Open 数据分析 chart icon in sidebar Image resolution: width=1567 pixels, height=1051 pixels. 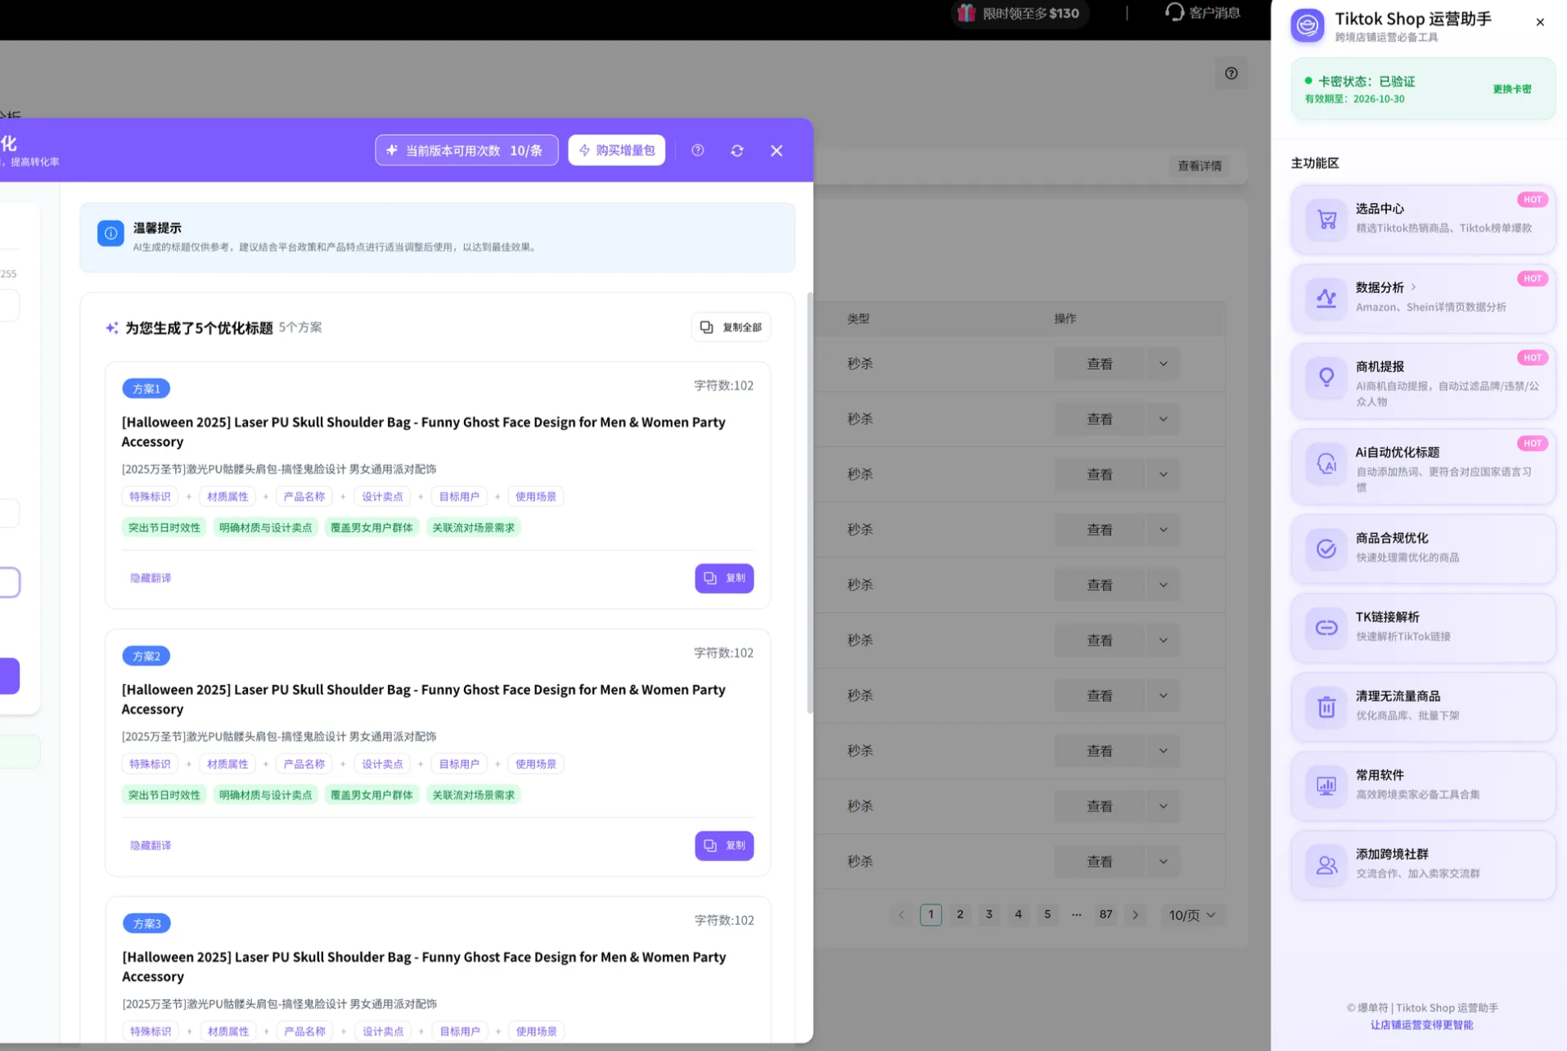1326,298
